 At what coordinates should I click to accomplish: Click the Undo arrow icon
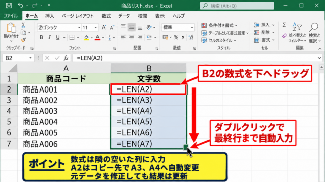point(20,5)
